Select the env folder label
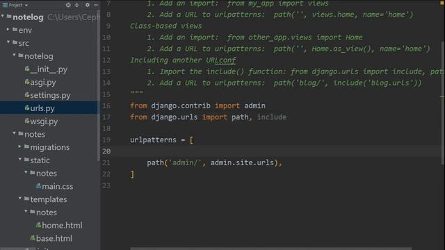Image resolution: width=445 pixels, height=250 pixels. click(x=25, y=30)
